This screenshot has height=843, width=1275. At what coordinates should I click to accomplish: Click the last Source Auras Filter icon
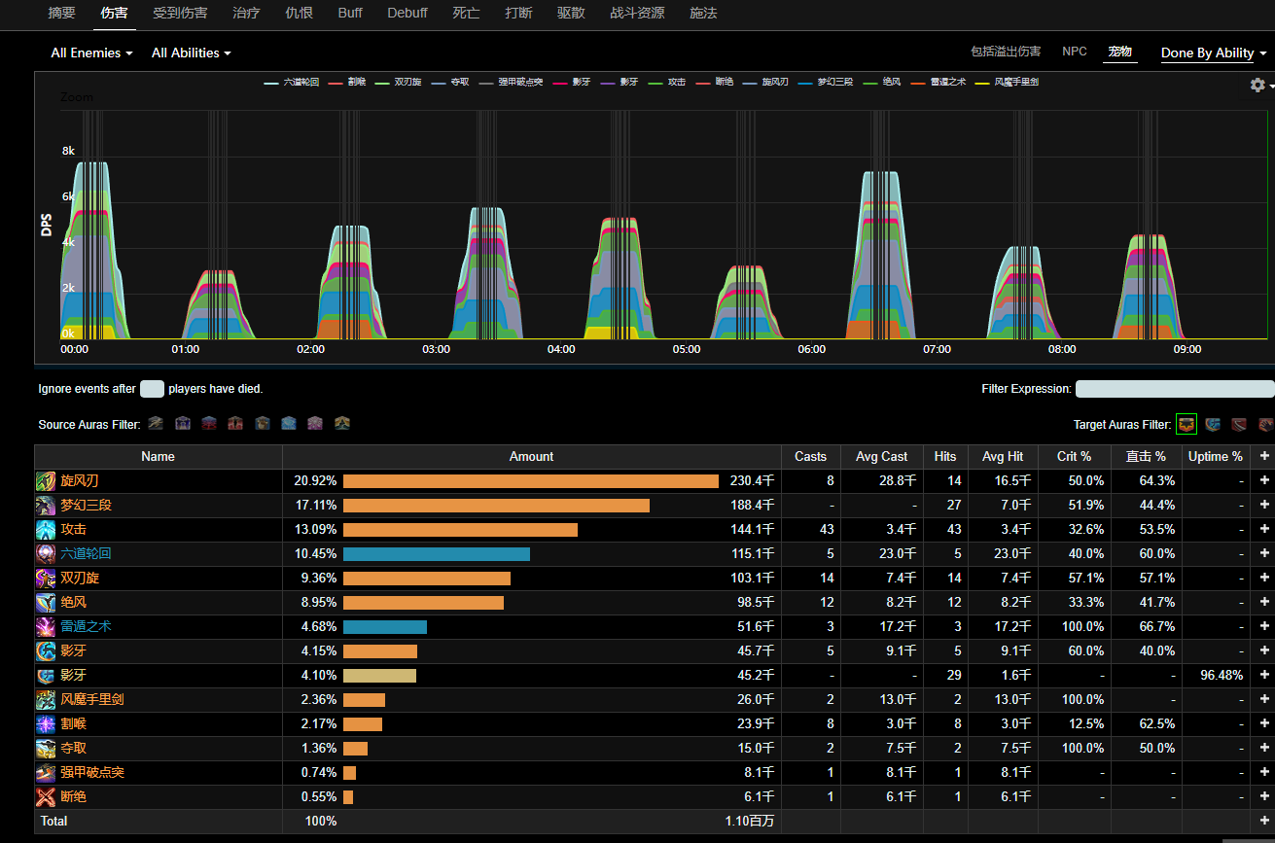click(x=341, y=423)
